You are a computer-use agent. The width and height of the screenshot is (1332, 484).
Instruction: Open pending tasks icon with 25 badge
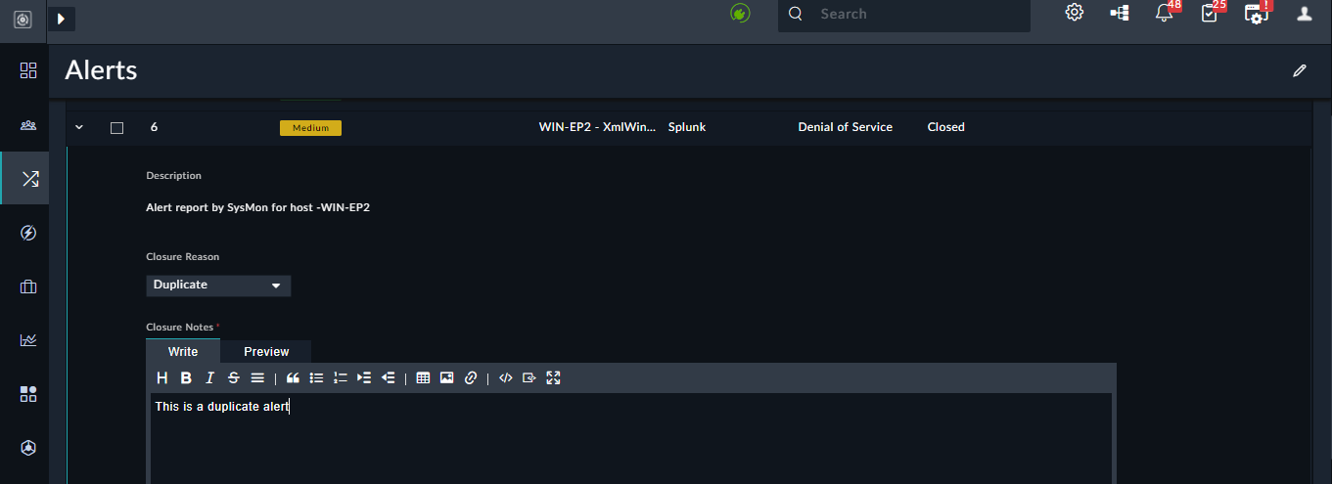click(1212, 13)
